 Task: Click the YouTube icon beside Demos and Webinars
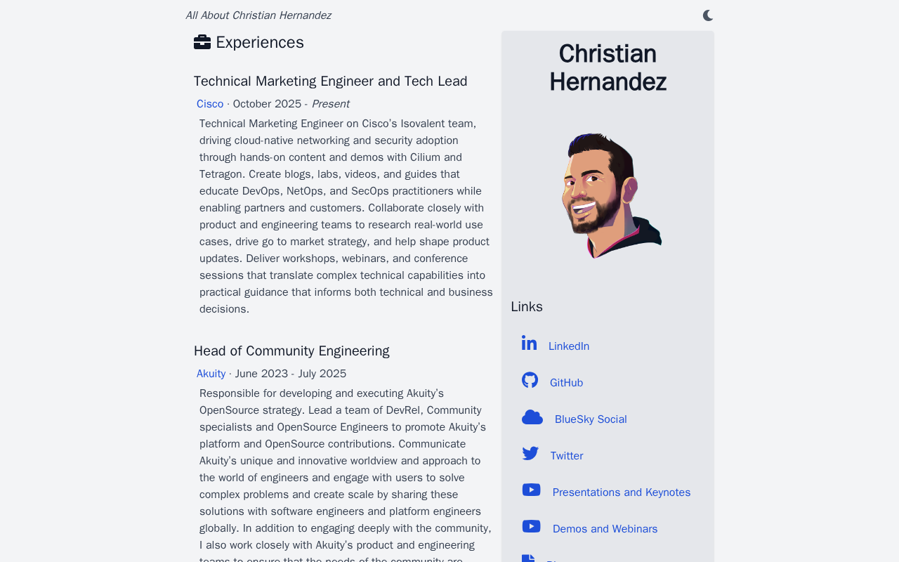(532, 526)
